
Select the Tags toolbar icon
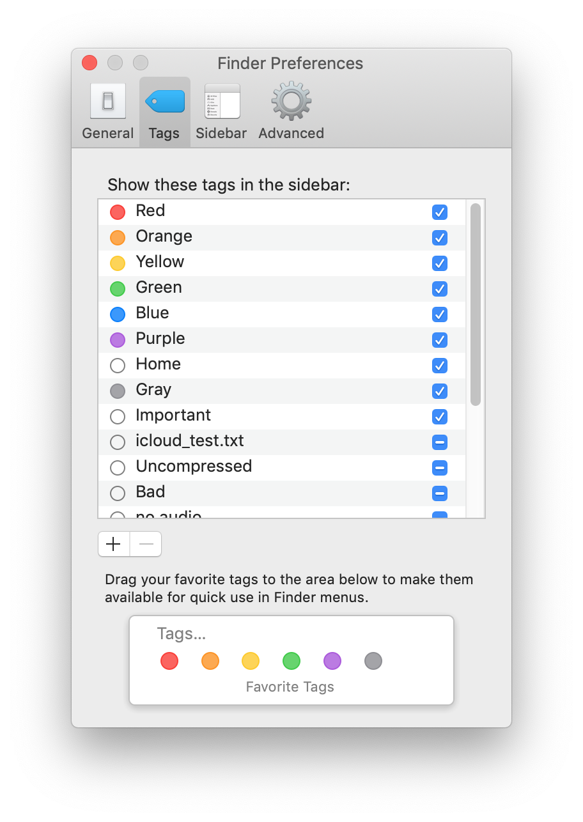tap(164, 109)
